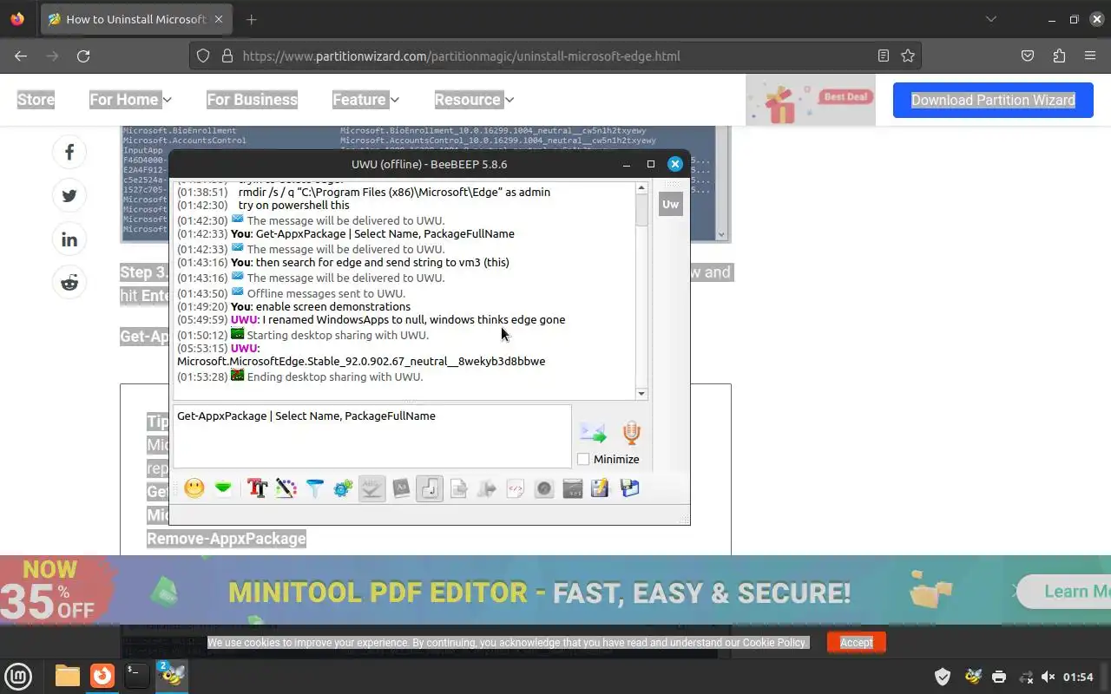Open the chat font (TT) settings
This screenshot has height=694, width=1111.
[257, 488]
